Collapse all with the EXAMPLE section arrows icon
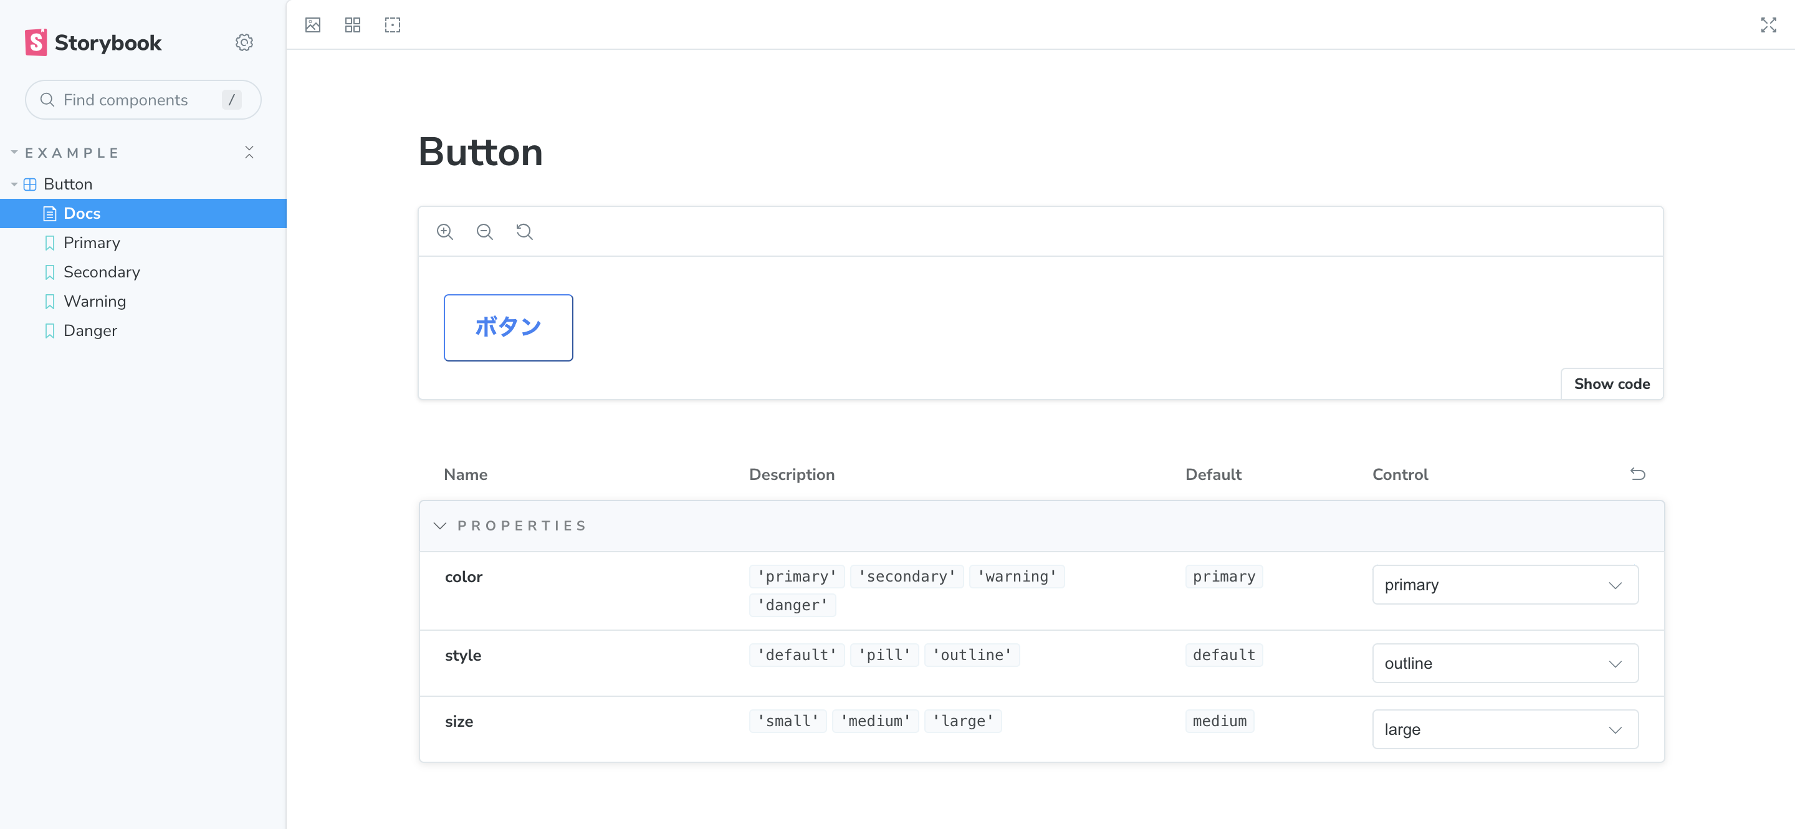The height and width of the screenshot is (829, 1795). tap(249, 153)
